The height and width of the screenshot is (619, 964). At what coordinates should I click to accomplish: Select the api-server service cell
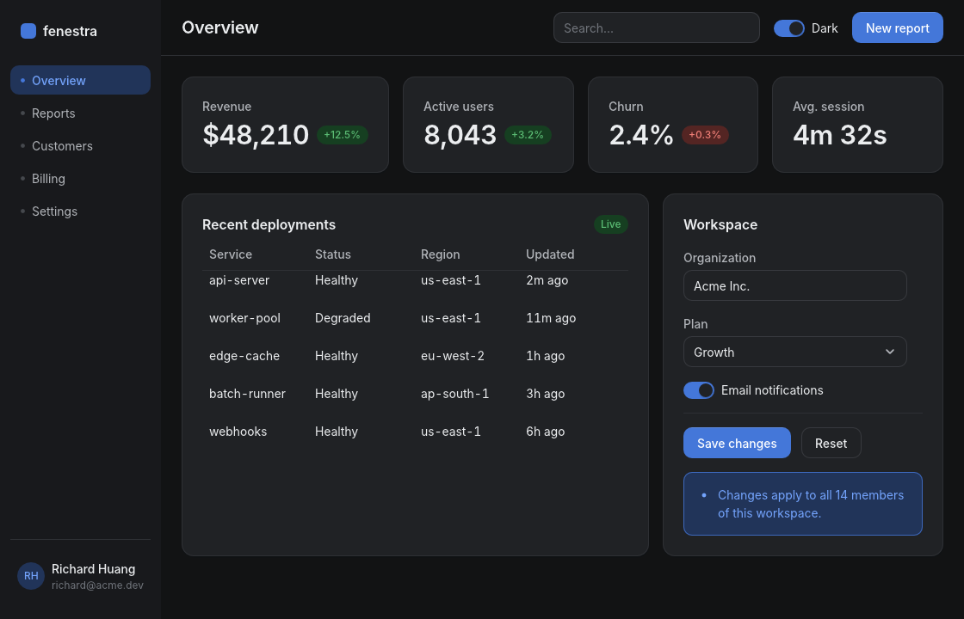pyautogui.click(x=239, y=280)
